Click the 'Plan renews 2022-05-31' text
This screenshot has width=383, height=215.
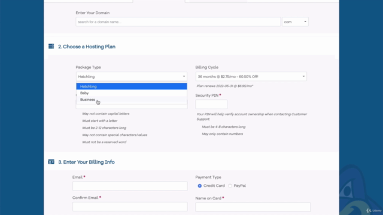pos(225,86)
